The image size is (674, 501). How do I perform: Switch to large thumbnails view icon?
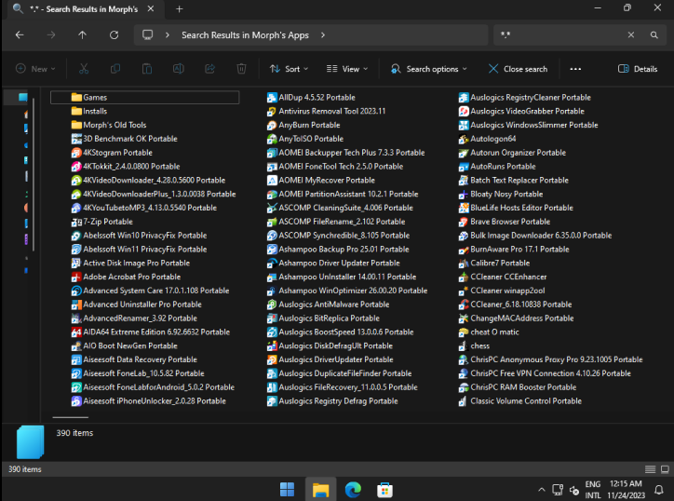(x=665, y=469)
